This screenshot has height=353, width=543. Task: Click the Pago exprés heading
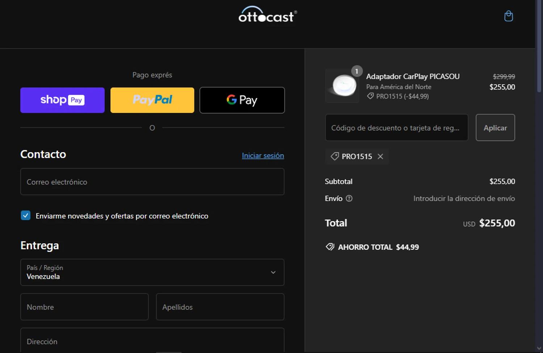152,75
